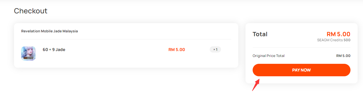Select the ×1 quantity badge
The width and height of the screenshot is (363, 111).
(215, 50)
